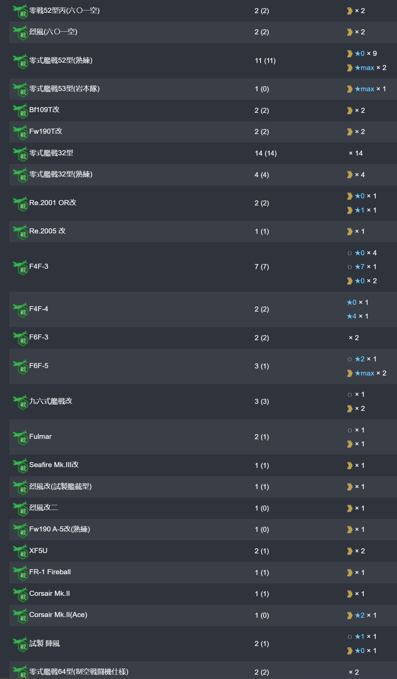Click the count 14 (14) for 零式艦戦32型
The height and width of the screenshot is (679, 397).
pos(266,153)
